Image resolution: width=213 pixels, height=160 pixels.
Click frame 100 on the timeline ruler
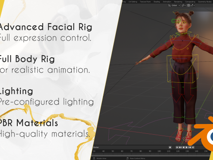(x=159, y=151)
